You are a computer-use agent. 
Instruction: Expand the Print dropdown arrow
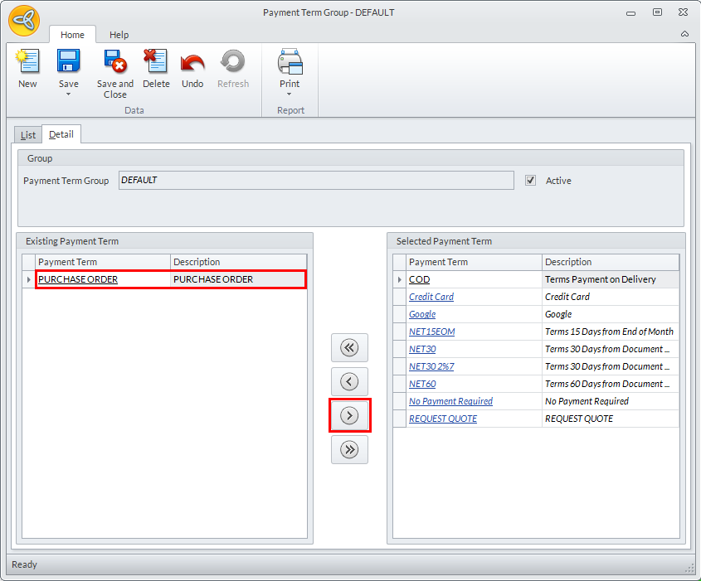click(x=290, y=94)
